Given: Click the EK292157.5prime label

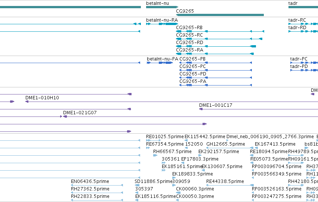Looking at the screenshot, I should pyautogui.click(x=219, y=152).
